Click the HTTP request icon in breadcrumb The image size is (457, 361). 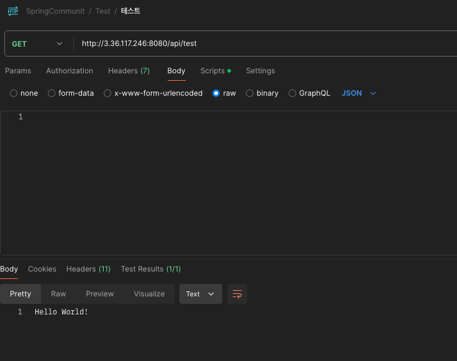(13, 11)
